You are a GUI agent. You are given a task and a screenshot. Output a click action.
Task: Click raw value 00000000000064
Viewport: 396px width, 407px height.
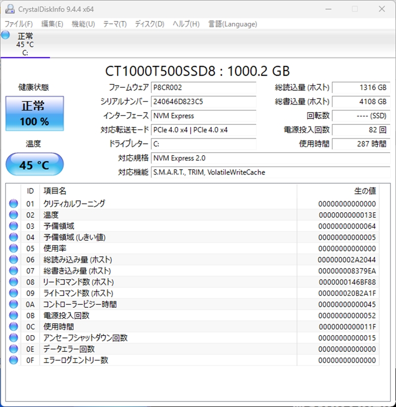[347, 226]
